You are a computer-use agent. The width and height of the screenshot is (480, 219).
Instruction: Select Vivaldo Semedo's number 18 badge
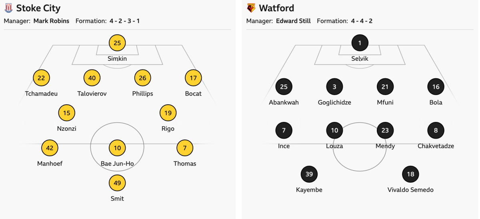pyautogui.click(x=410, y=174)
